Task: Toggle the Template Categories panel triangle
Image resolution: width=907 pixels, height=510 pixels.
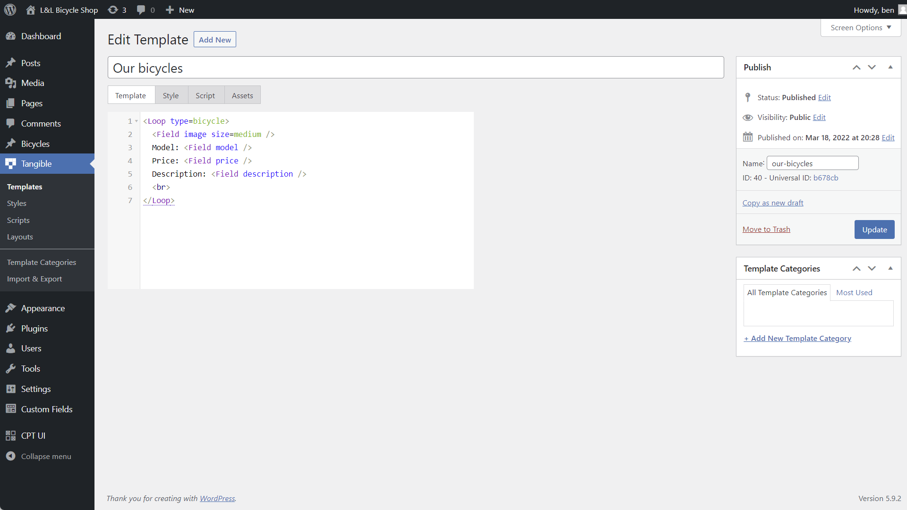Action: (890, 268)
